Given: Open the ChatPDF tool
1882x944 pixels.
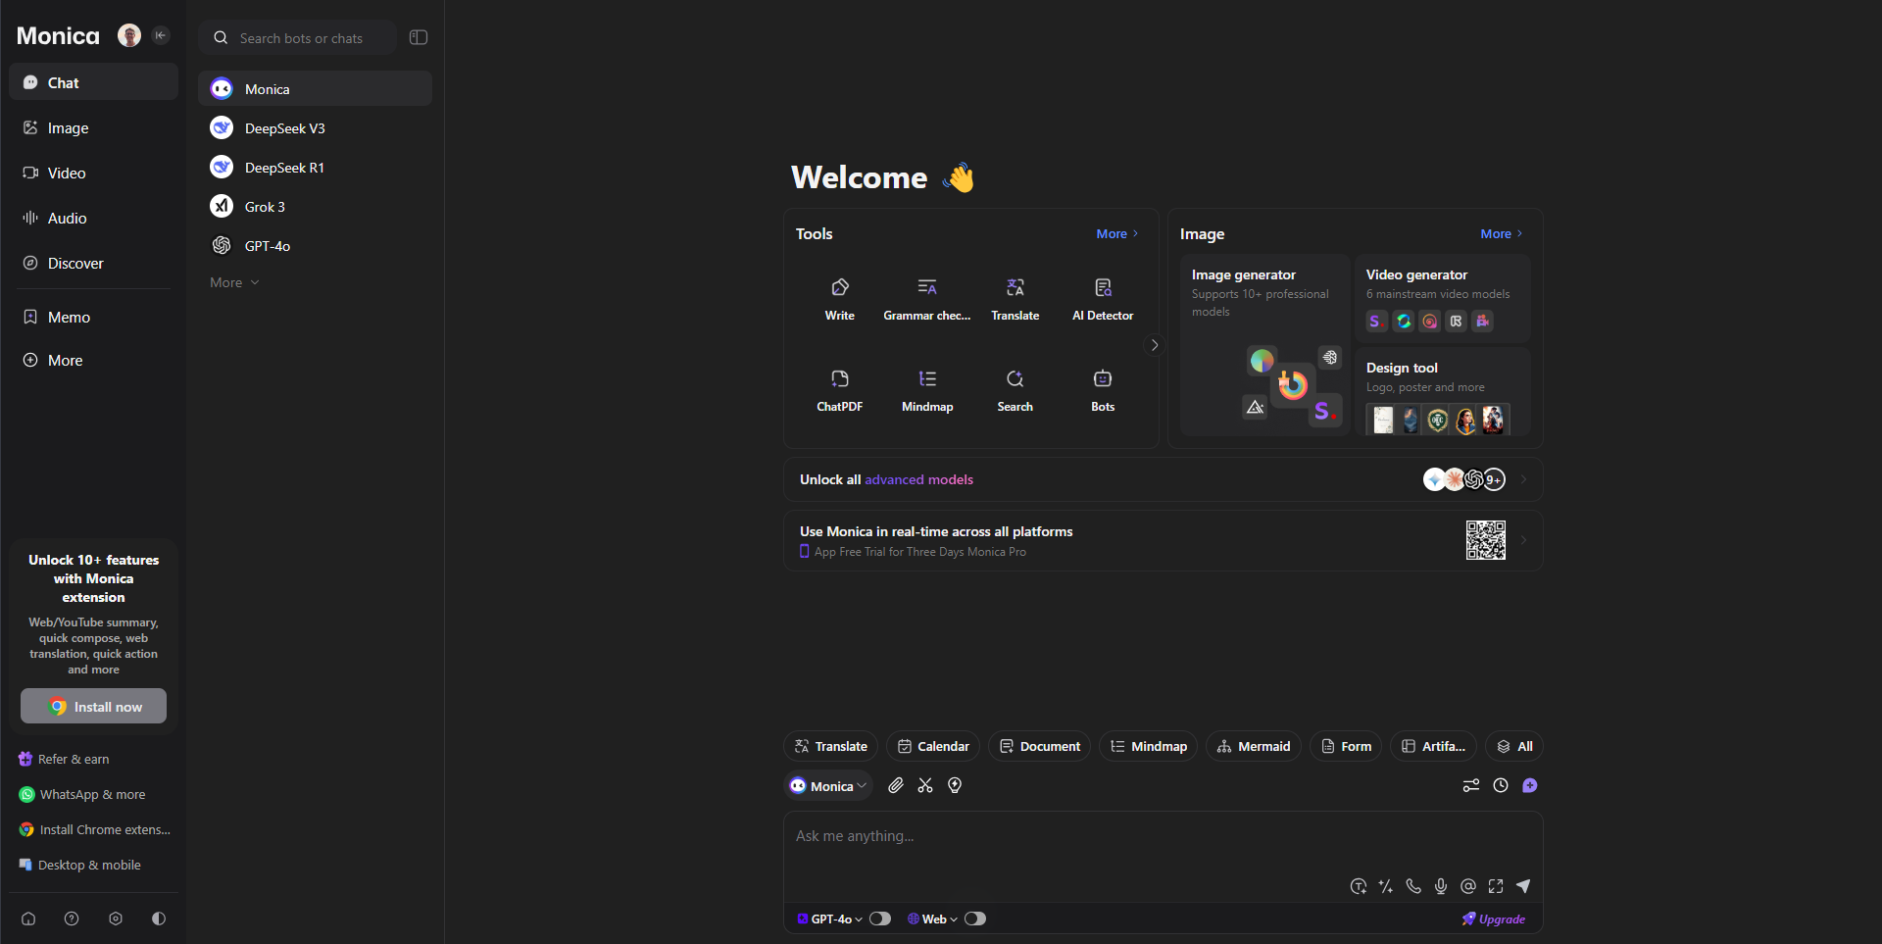Looking at the screenshot, I should click(x=839, y=389).
